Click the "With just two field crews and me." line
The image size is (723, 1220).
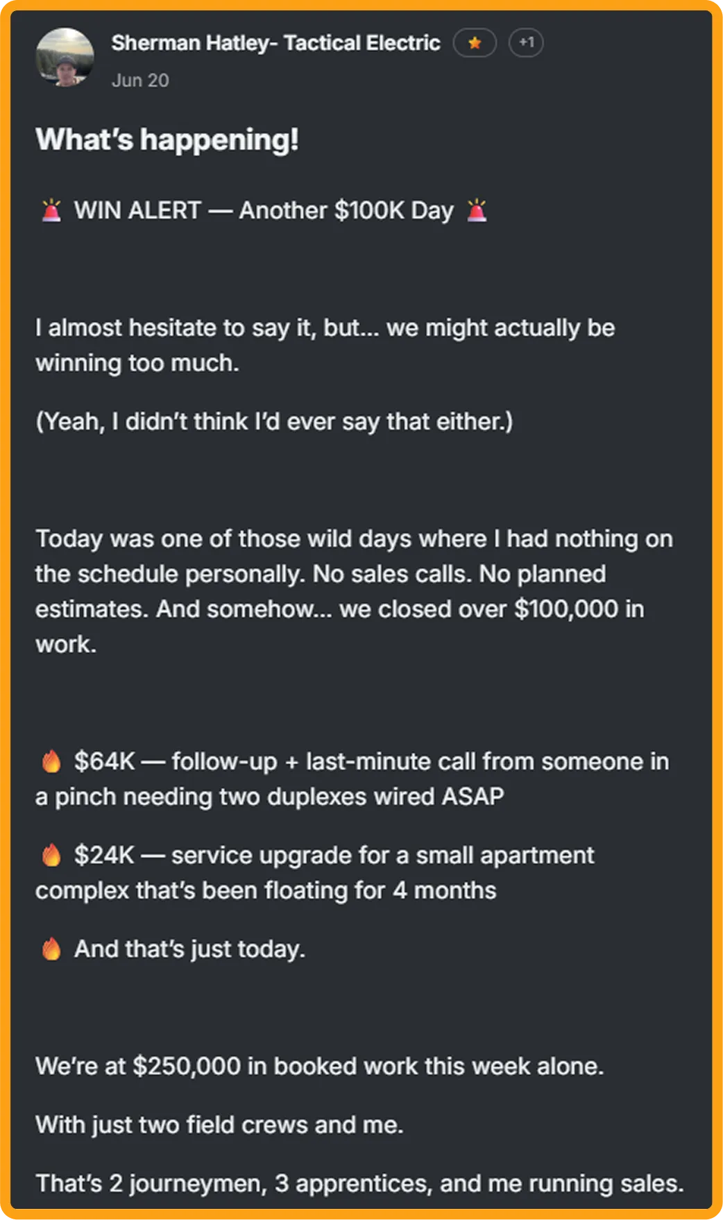[219, 1124]
